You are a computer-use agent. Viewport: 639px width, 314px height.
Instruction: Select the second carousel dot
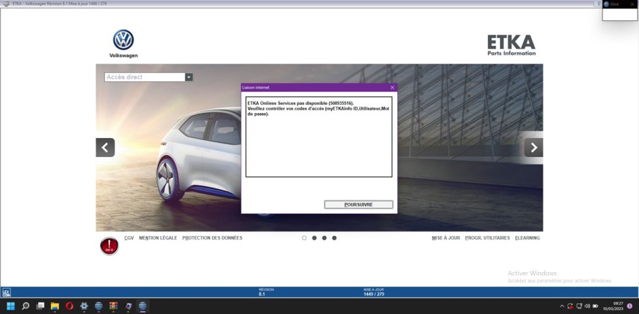pos(314,238)
